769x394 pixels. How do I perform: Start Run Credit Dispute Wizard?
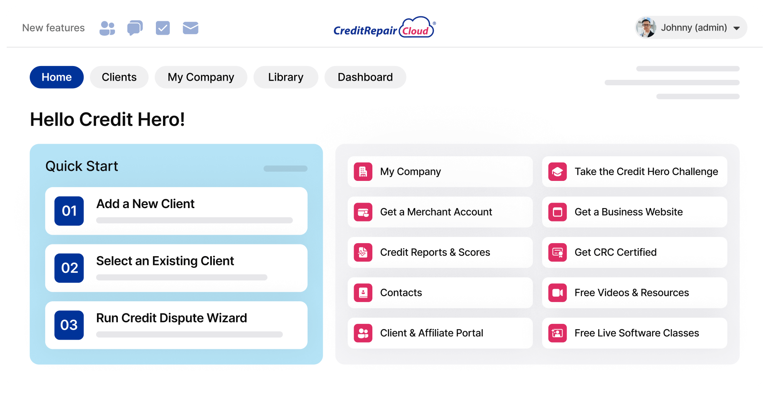pos(176,325)
